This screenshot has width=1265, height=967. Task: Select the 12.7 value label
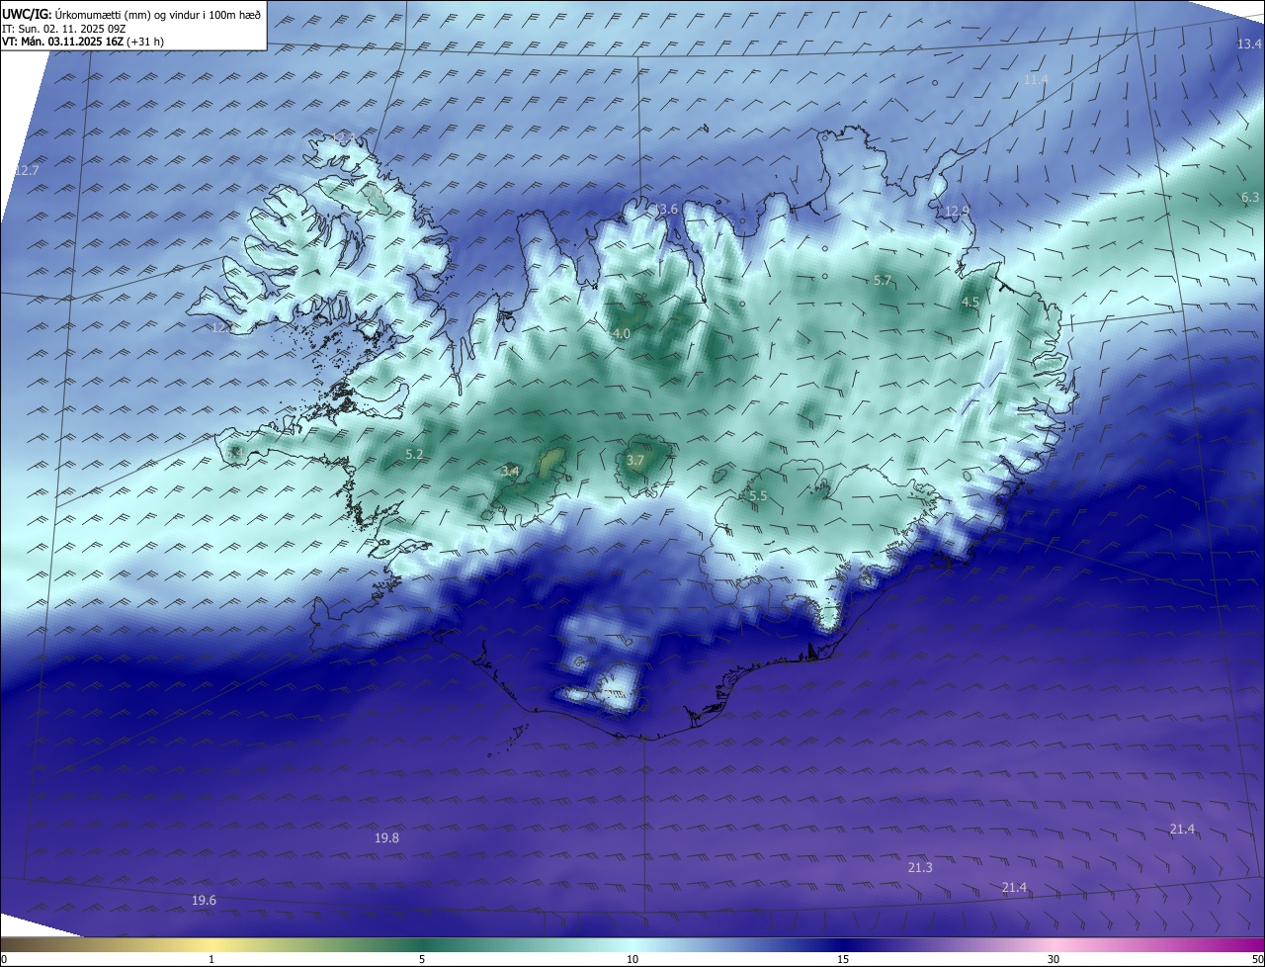(x=27, y=171)
